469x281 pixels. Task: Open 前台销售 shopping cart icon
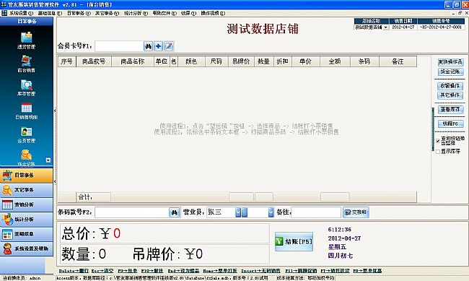[26, 61]
